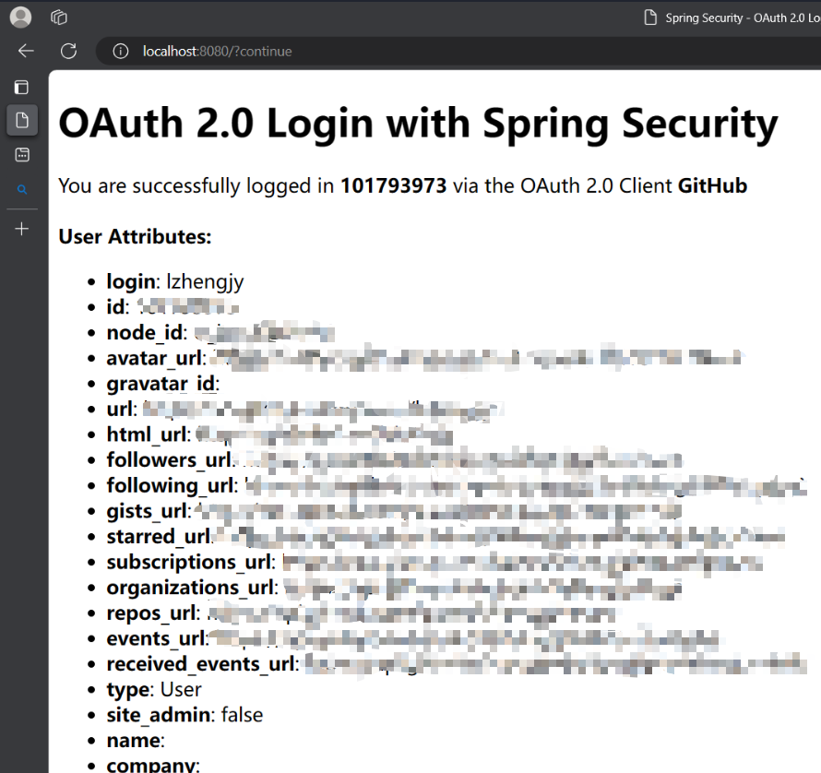Click the User Attributes heading

(135, 237)
